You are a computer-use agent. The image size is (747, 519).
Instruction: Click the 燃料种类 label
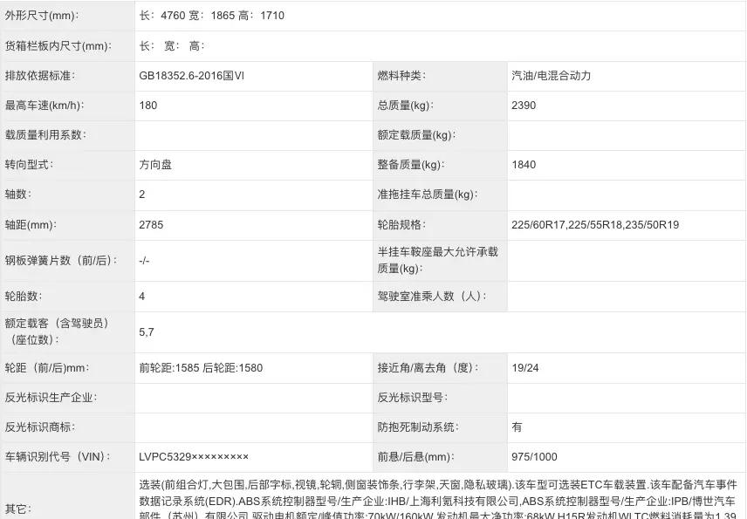tap(401, 76)
